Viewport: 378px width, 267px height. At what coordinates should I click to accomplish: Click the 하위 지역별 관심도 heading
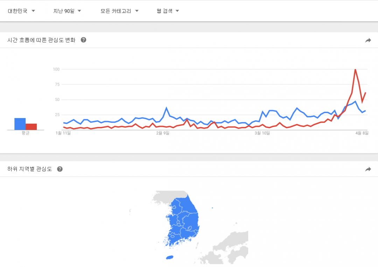pos(30,169)
